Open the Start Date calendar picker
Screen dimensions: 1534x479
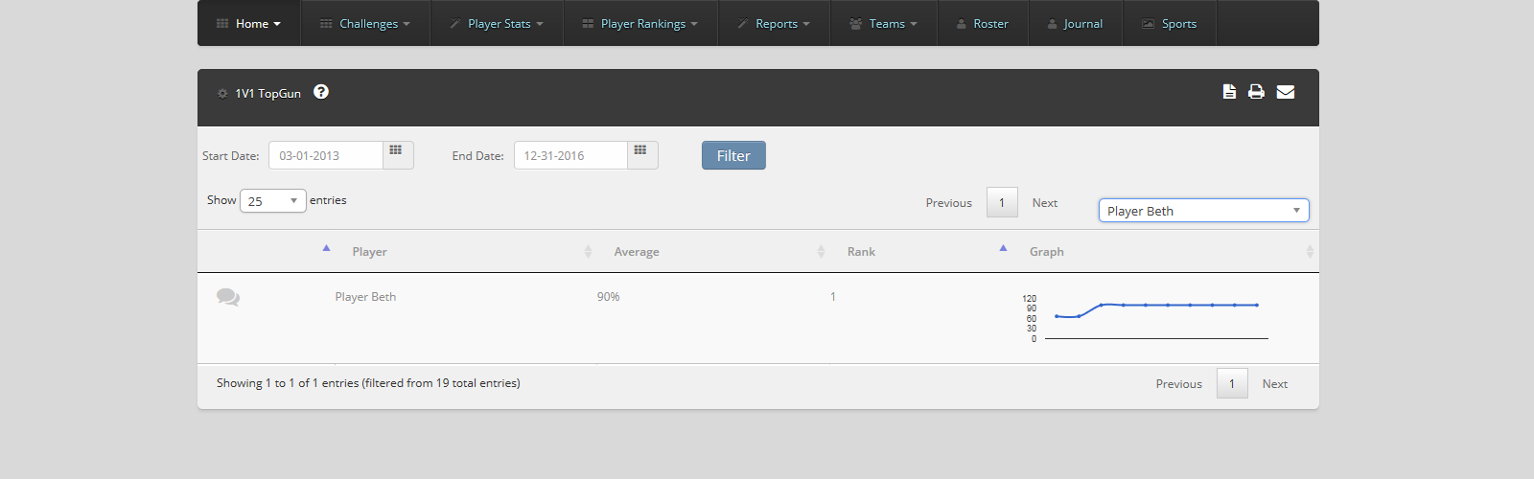click(x=397, y=154)
